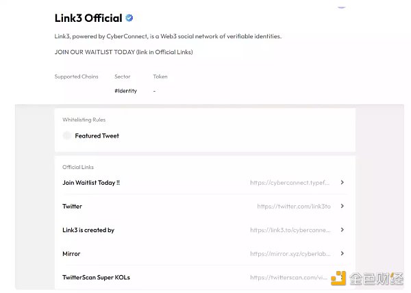Open the Twitter row chevron arrow

(342, 206)
